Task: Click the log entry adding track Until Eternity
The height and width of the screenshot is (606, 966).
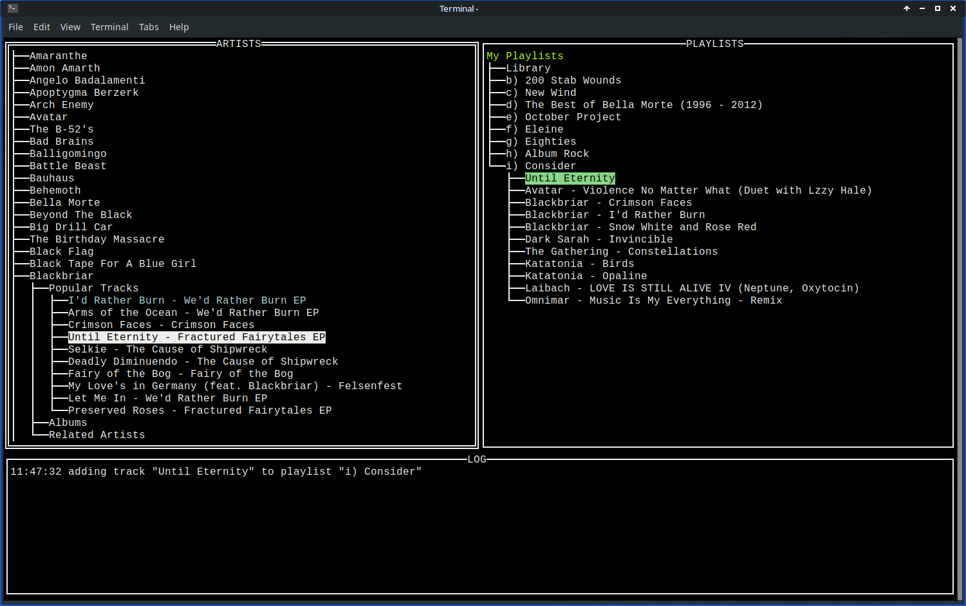Action: pos(216,472)
